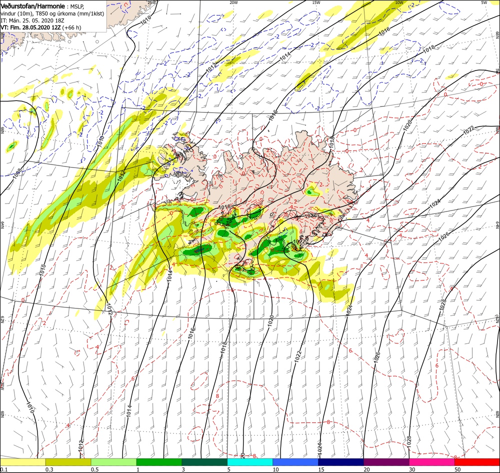Click the light green 0.5–1 mm legend swatch

point(114,462)
